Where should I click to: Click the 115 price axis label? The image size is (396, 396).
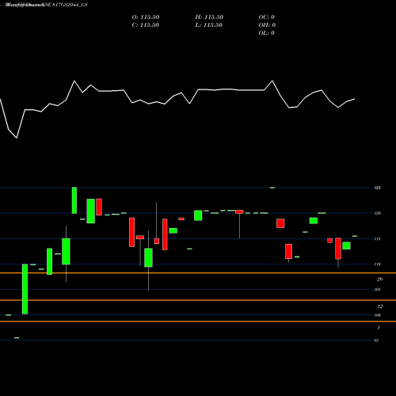[x=378, y=239]
